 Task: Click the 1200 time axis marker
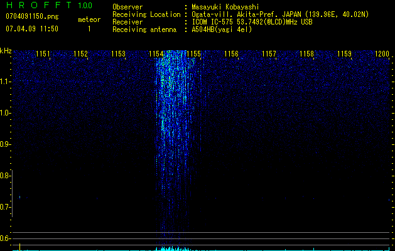382,54
